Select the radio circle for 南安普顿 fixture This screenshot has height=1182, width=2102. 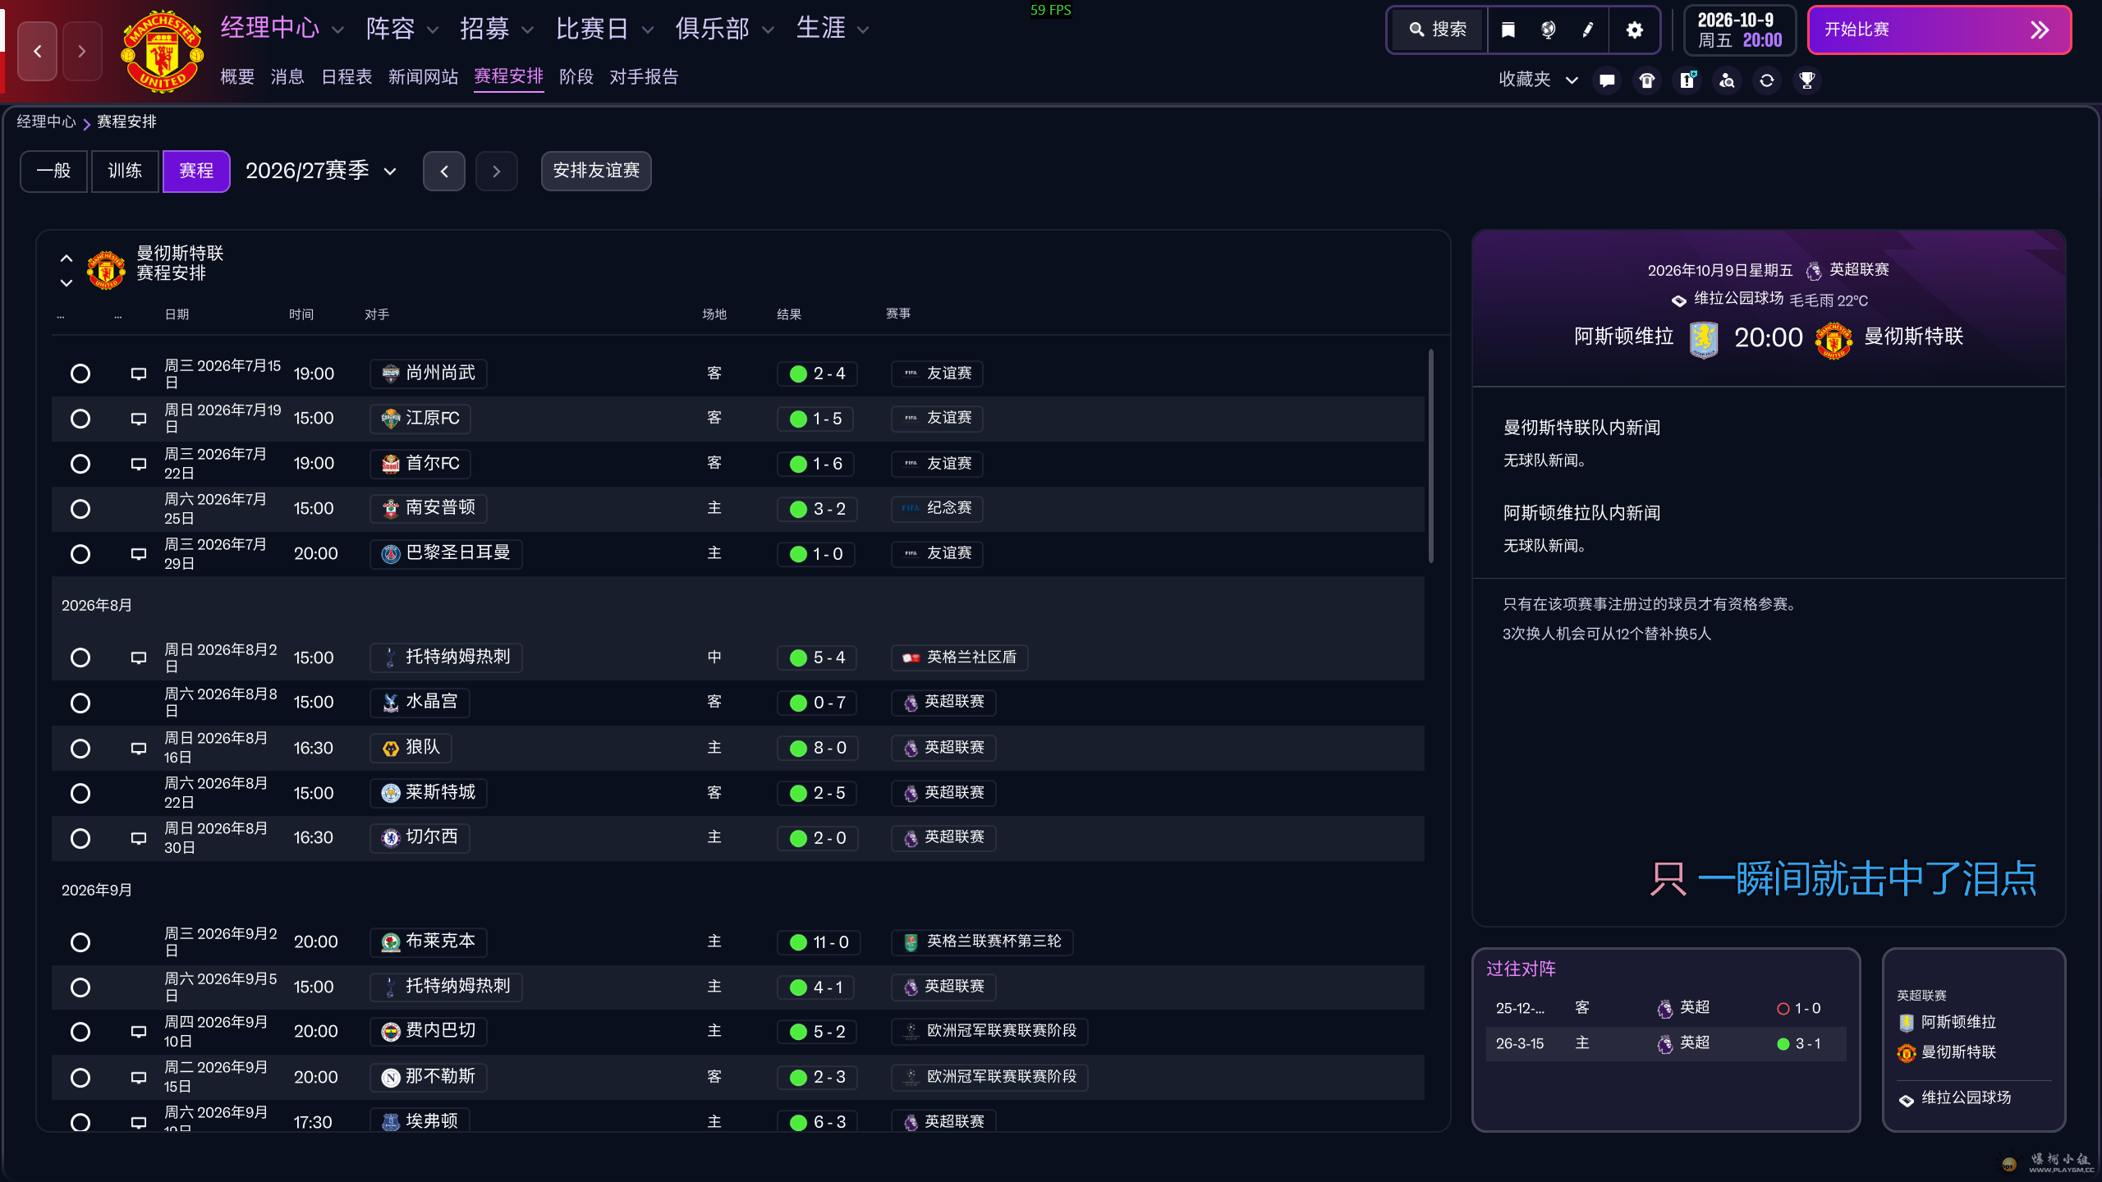80,509
